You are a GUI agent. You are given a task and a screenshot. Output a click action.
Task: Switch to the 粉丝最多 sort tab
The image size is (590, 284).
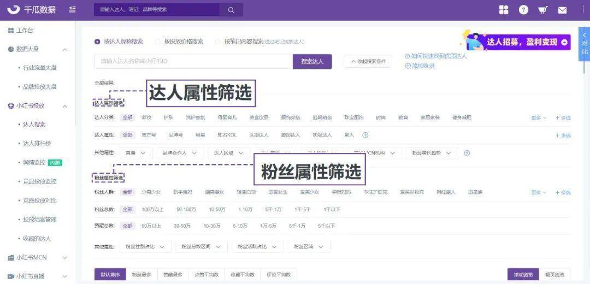pos(142,275)
